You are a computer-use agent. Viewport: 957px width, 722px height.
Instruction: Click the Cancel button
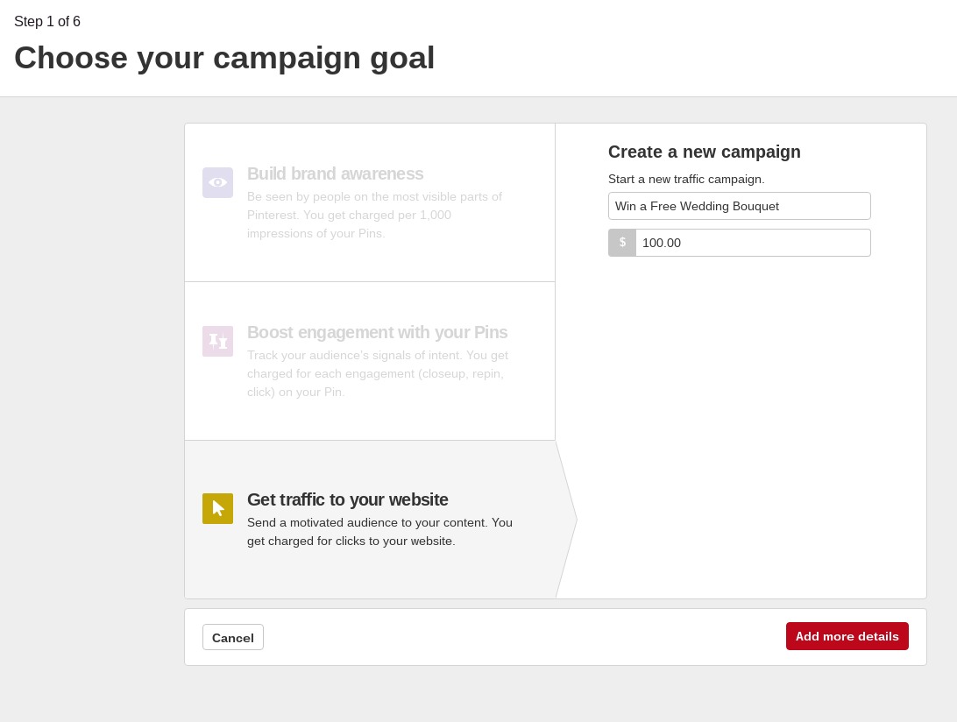(x=233, y=637)
